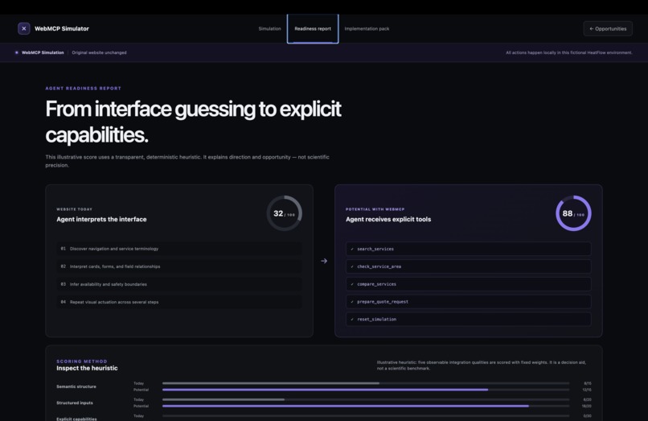The height and width of the screenshot is (421, 648).
Task: Click arrow icon between score cards
Action: pyautogui.click(x=324, y=261)
